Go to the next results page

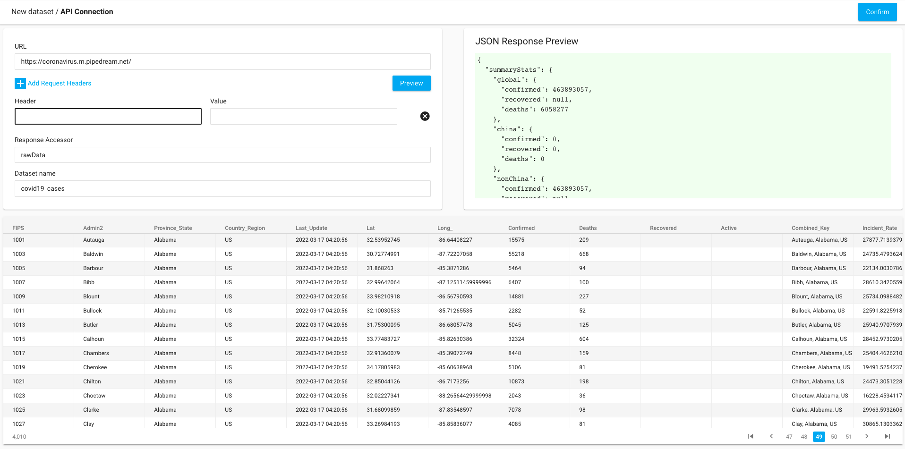tap(867, 437)
